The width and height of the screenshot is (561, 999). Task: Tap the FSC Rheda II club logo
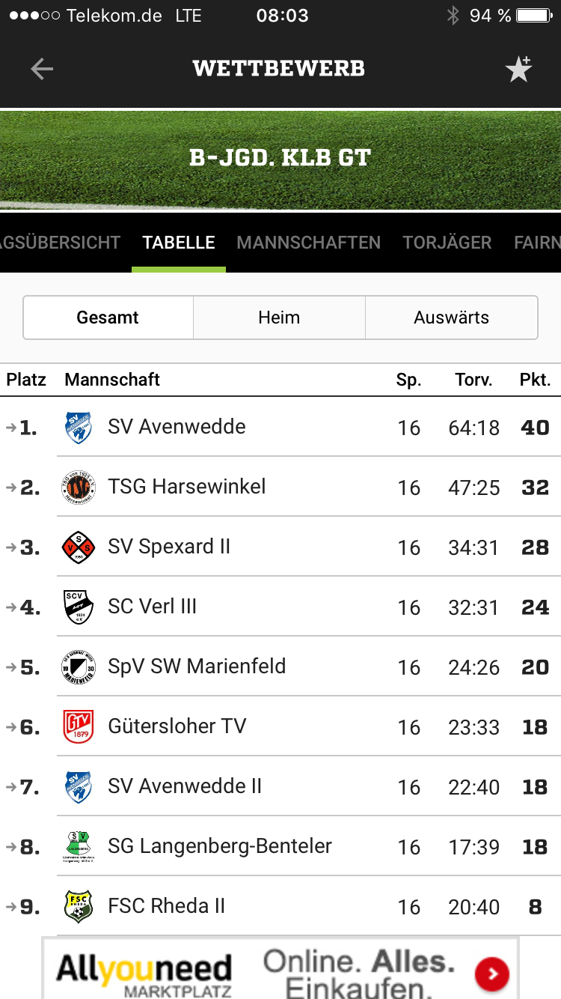(78, 907)
